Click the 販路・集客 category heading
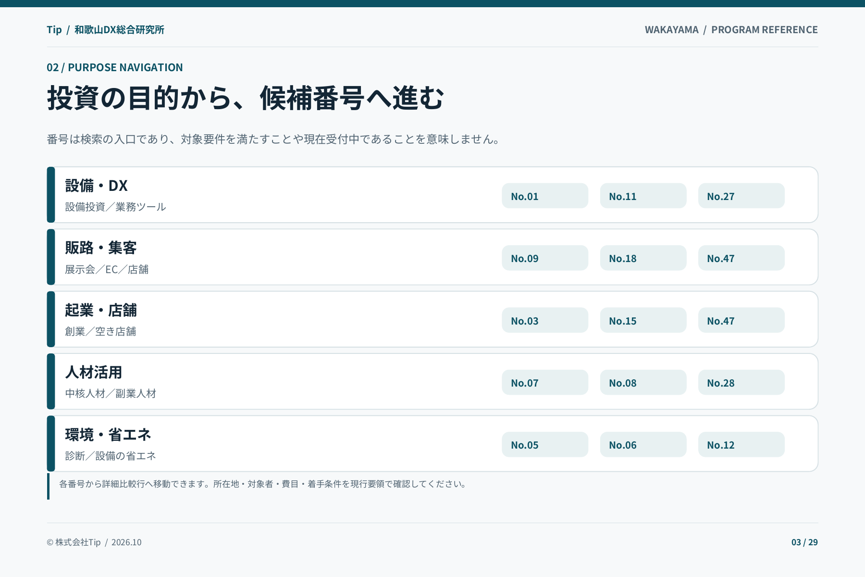Screen dimensions: 865x577 (x=101, y=248)
